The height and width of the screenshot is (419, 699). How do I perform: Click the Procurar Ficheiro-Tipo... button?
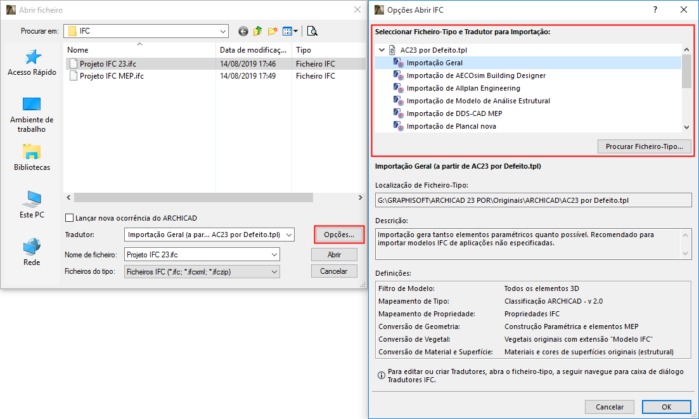tap(644, 146)
